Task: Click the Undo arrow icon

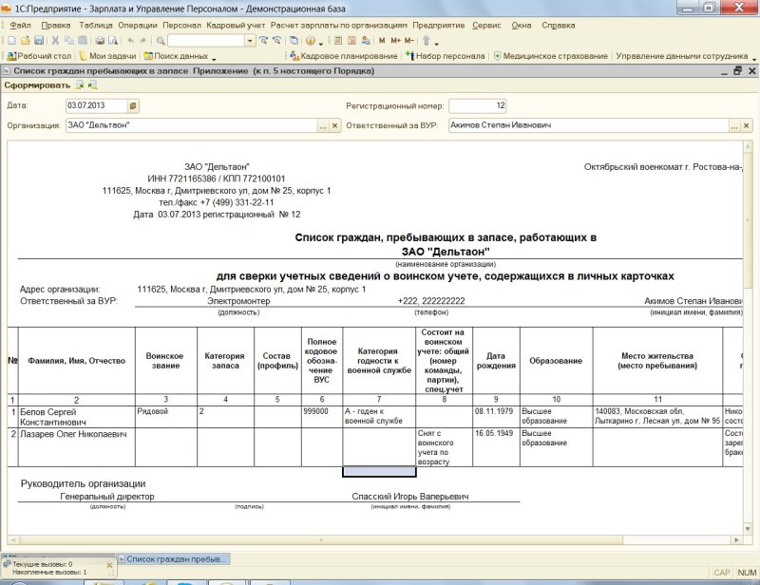Action: 130,41
